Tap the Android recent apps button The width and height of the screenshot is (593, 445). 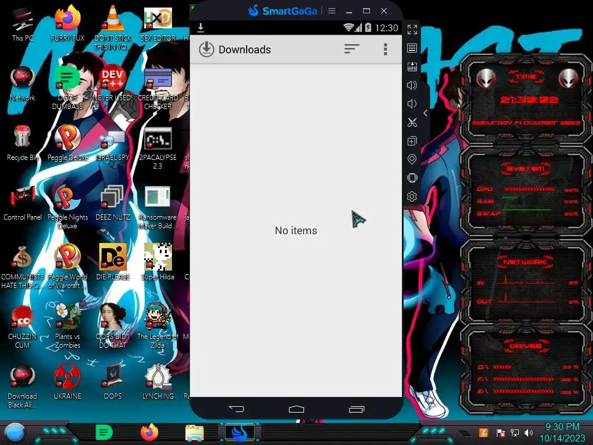point(356,408)
